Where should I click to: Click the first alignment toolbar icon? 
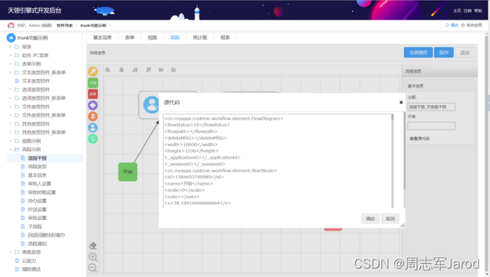coord(108,70)
